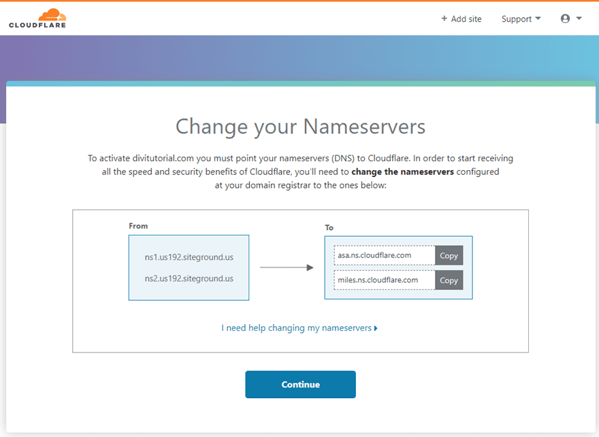Copy the miles.ns.cloudflare.com nameserver
The width and height of the screenshot is (599, 437).
449,280
